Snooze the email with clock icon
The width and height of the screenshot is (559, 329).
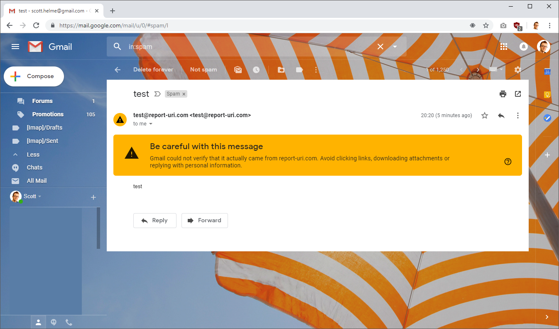click(x=256, y=70)
